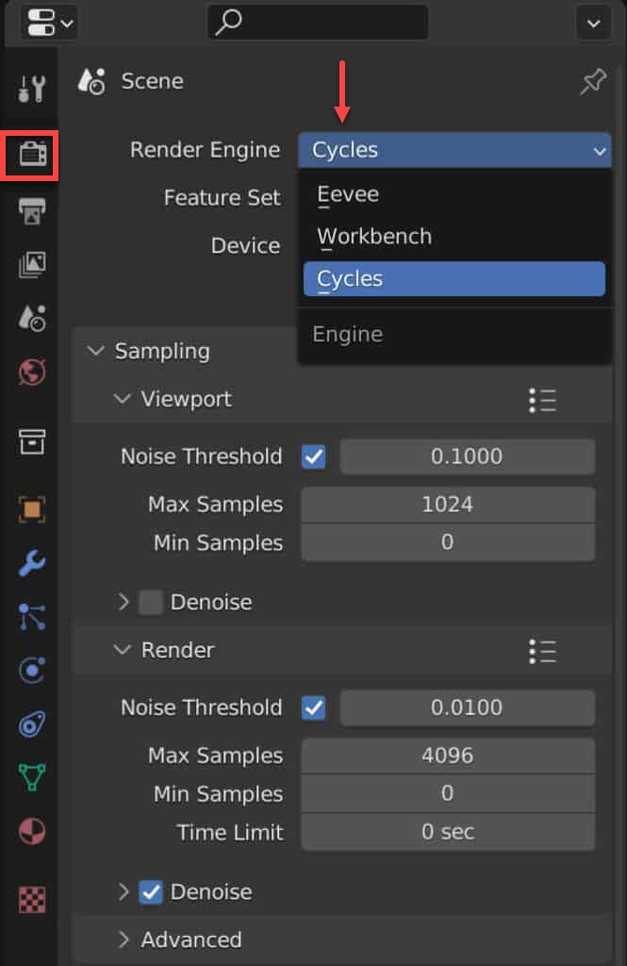Select the Object Properties orange square icon
This screenshot has height=966, width=627.
(29, 508)
